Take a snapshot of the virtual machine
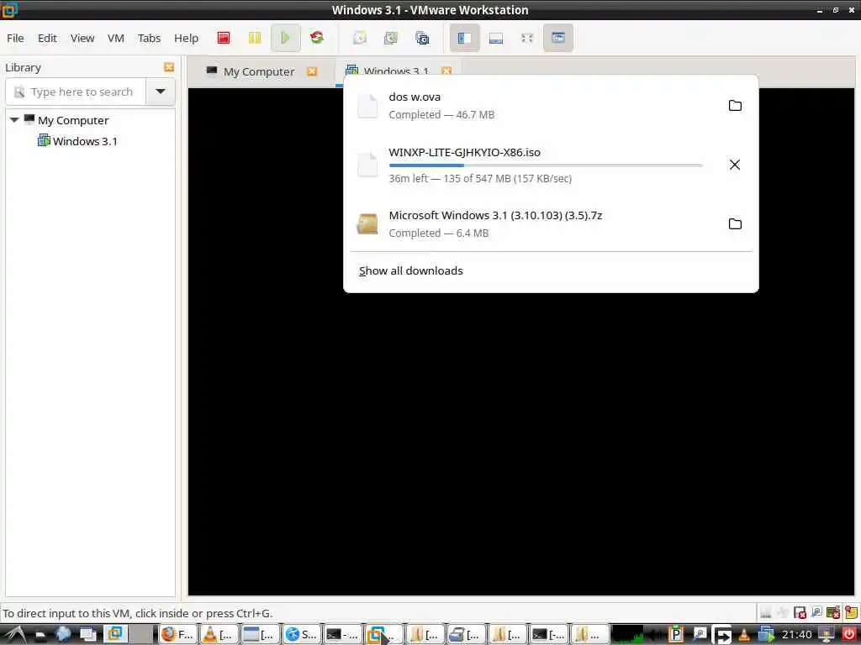This screenshot has width=861, height=645. pos(360,38)
